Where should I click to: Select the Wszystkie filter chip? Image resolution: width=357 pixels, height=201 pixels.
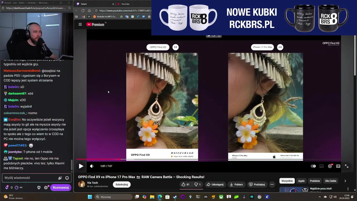click(287, 181)
